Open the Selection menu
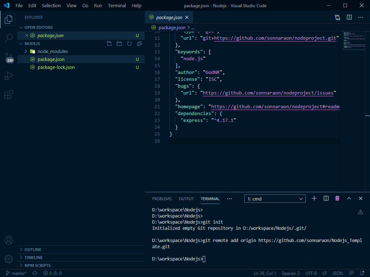Screen dimensions: 370x277 point(51,5)
